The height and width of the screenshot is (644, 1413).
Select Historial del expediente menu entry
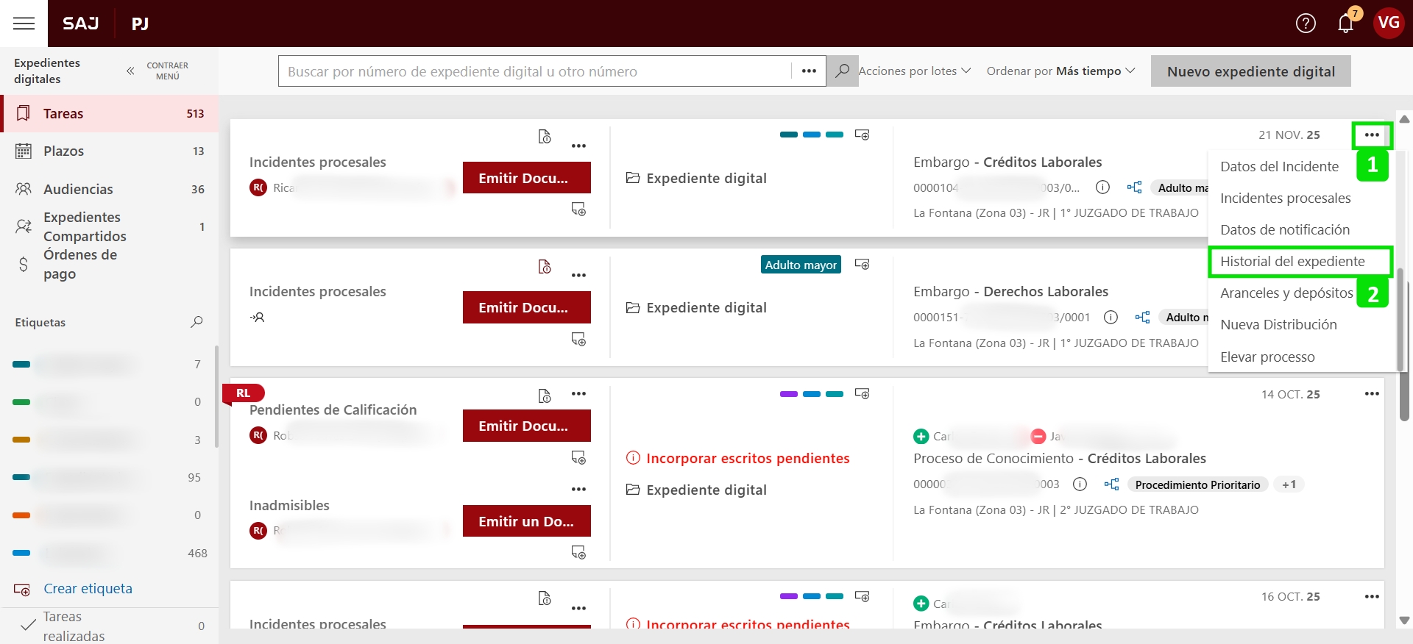(x=1292, y=262)
